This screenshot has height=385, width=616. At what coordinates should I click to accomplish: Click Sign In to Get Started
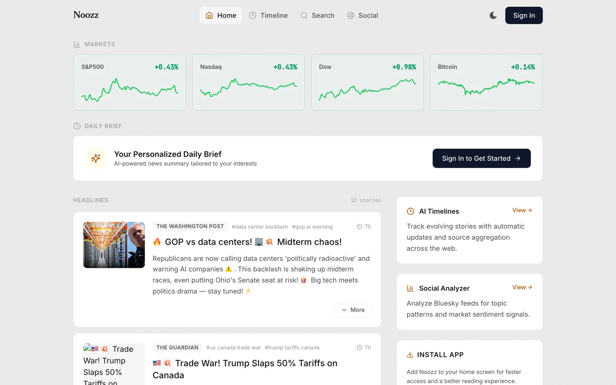[x=481, y=158]
